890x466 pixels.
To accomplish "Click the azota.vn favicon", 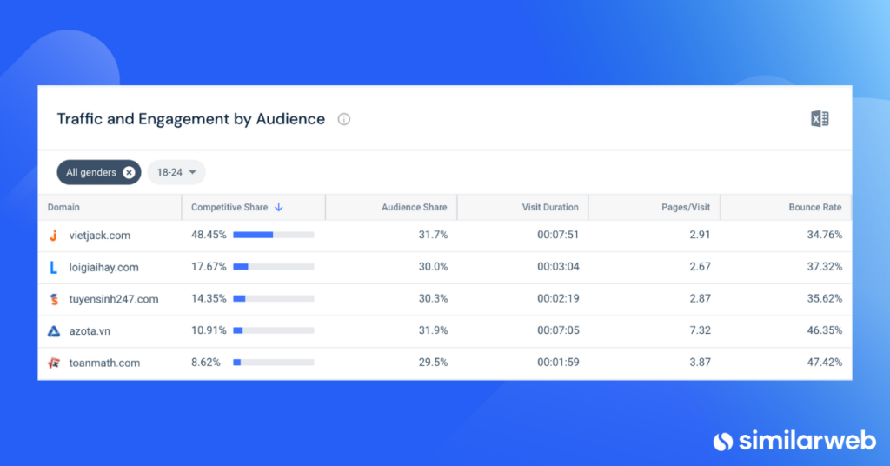I will [x=53, y=331].
